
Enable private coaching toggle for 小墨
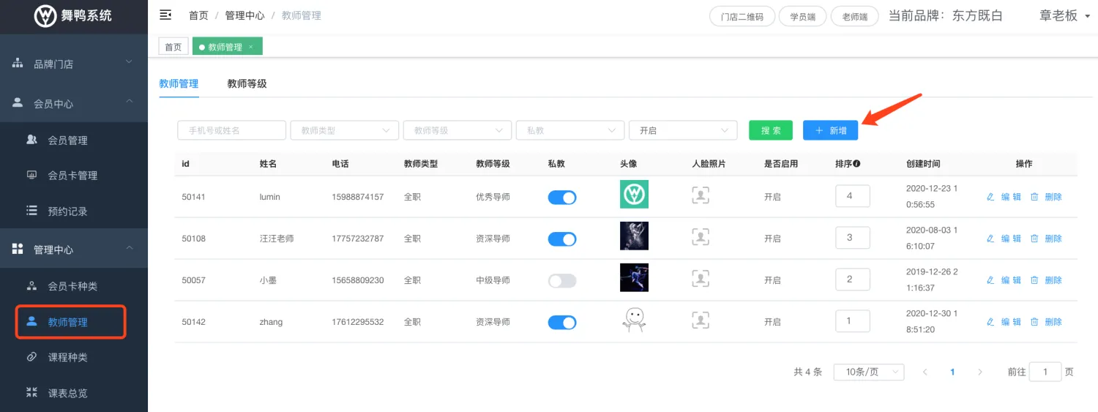pyautogui.click(x=561, y=281)
